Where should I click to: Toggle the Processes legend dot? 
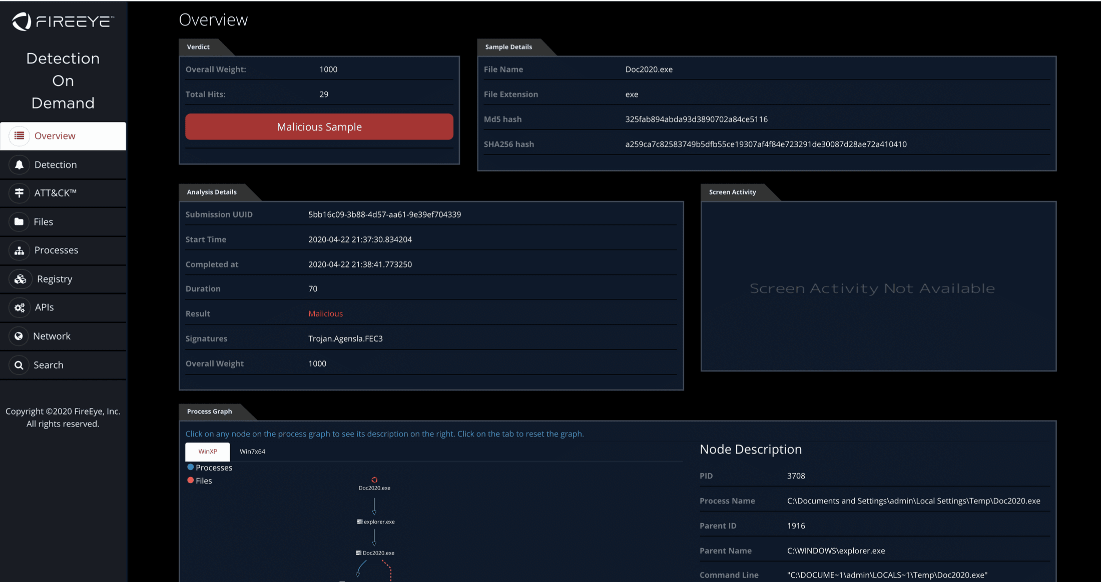pyautogui.click(x=190, y=467)
